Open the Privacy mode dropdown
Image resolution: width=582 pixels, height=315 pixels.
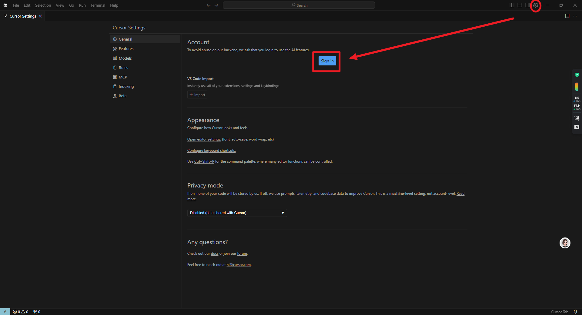coord(237,213)
